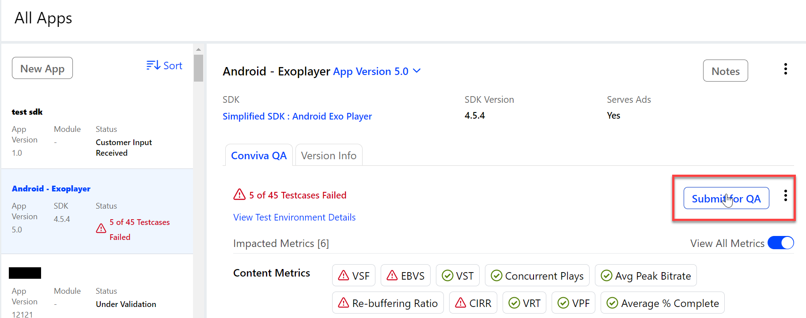Select the Conviva QA tab
This screenshot has height=318, width=806.
point(259,156)
